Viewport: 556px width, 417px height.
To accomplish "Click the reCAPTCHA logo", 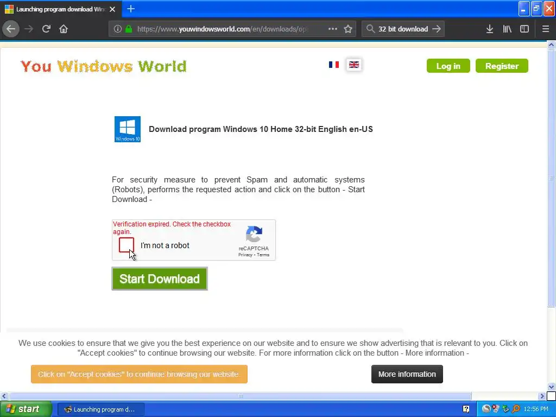I will [254, 234].
